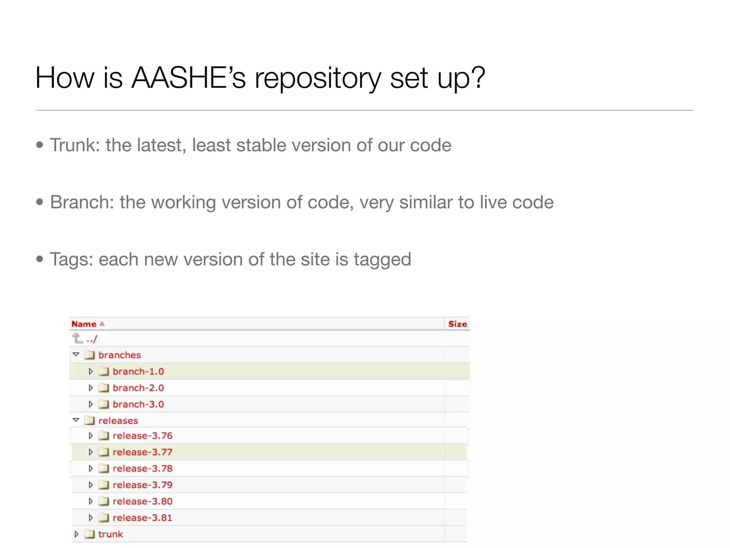730x548 pixels.
Task: Click the parent directory up-arrow icon
Action: click(x=77, y=338)
